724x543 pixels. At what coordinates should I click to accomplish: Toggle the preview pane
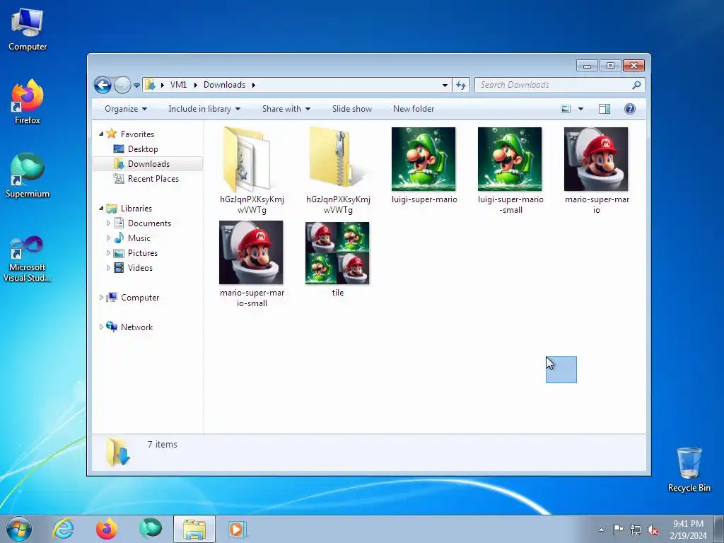click(x=604, y=109)
